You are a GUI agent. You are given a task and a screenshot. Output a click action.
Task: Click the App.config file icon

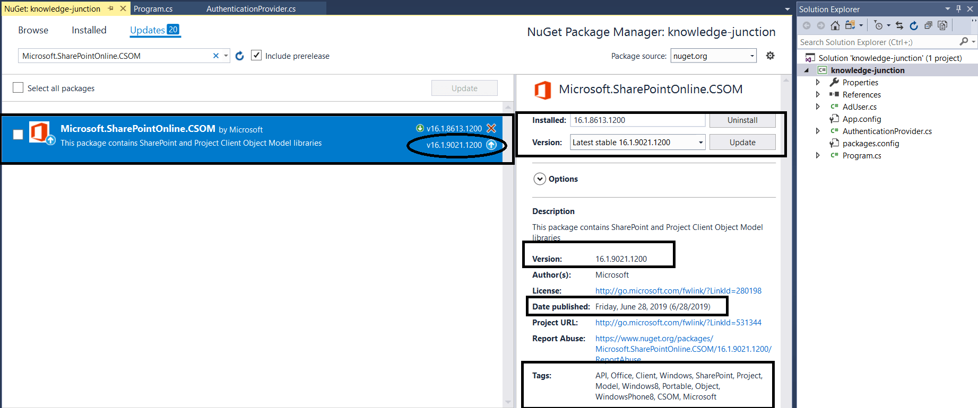[835, 119]
